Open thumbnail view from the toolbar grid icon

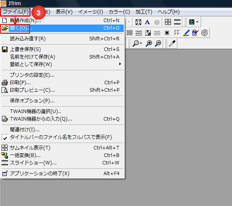(168, 22)
